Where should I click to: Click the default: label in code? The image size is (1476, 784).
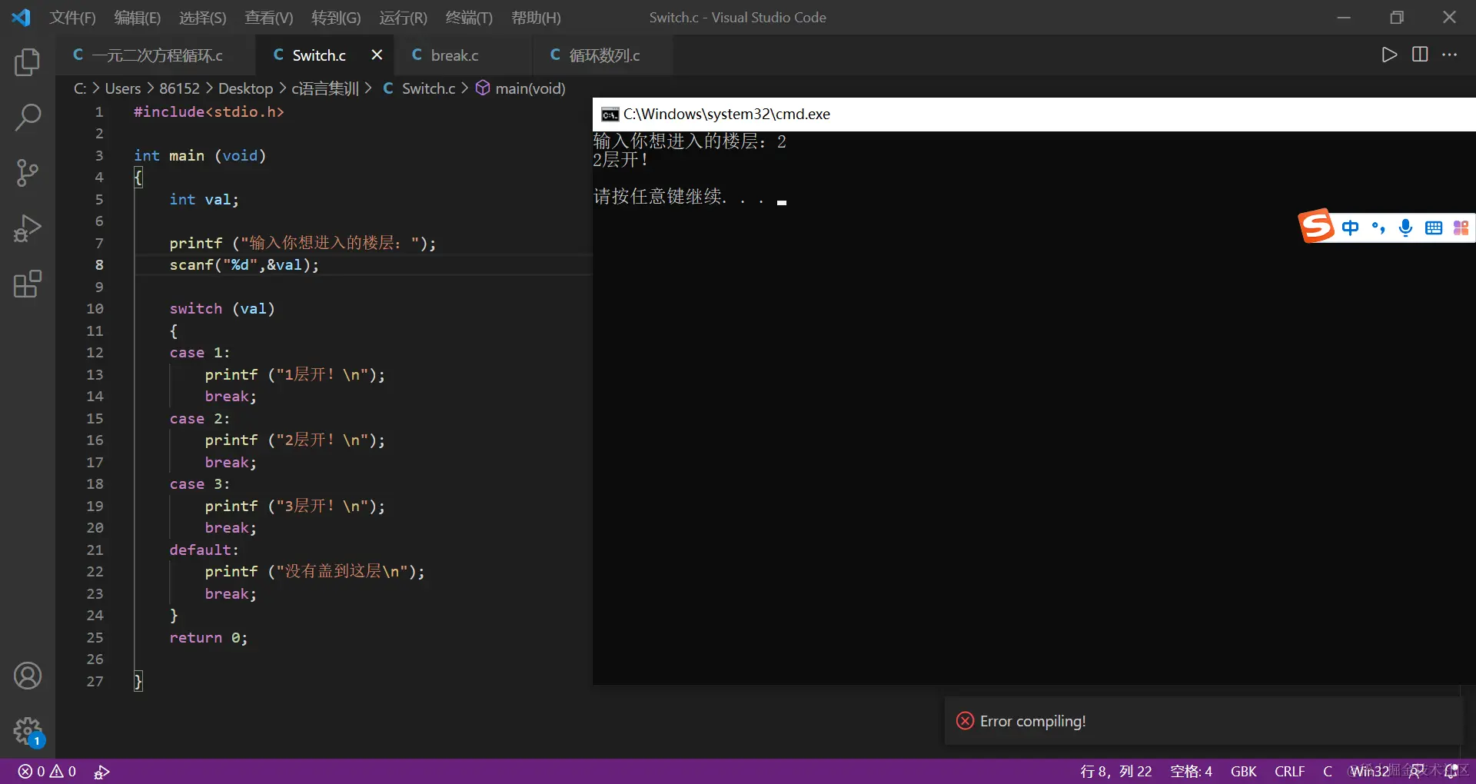pyautogui.click(x=204, y=550)
